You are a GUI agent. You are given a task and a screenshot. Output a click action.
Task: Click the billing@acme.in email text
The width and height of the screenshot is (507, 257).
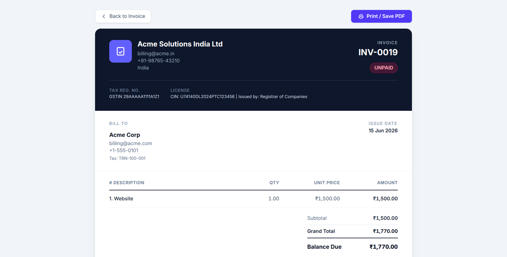(156, 54)
